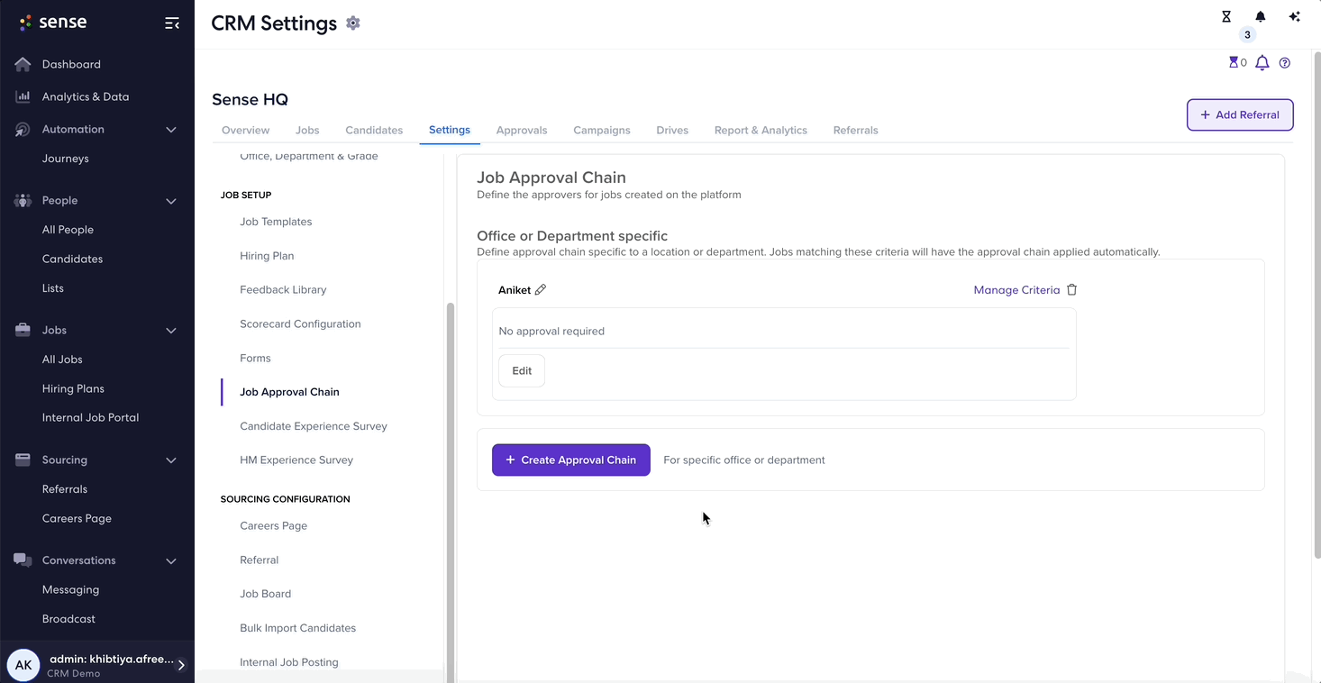Select the Settings tab

click(x=450, y=130)
